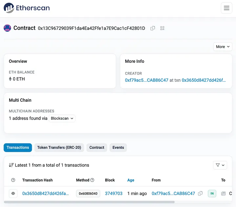
Task: Open transaction hash 0x3650d8427dd426fa link
Action: (x=46, y=194)
